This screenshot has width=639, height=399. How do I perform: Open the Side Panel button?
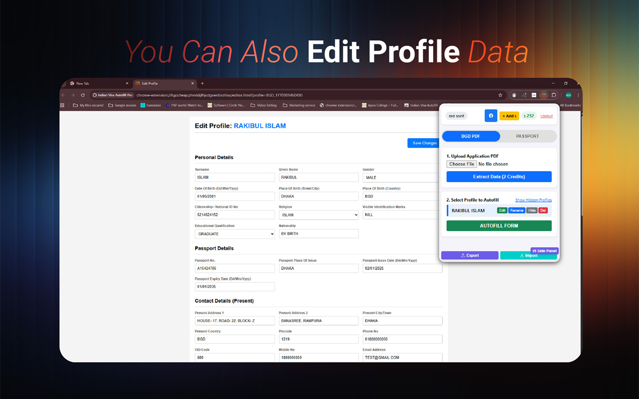click(x=545, y=250)
